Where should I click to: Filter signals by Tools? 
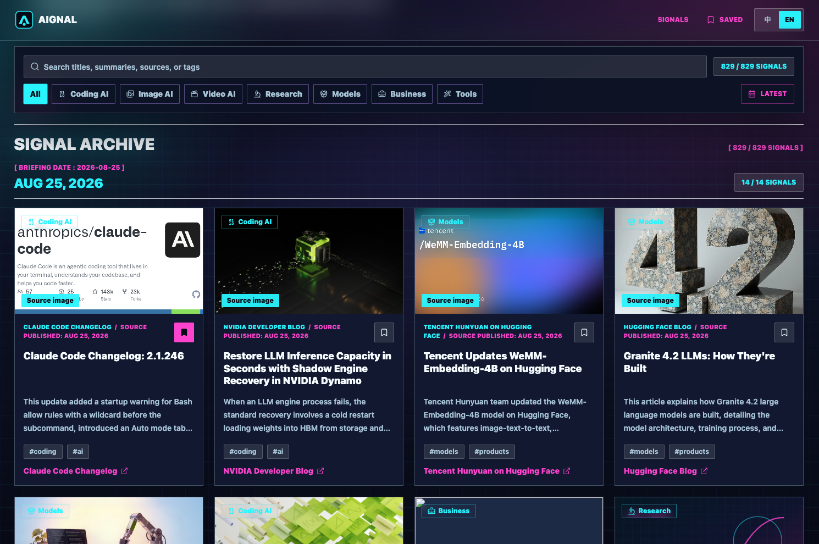(460, 94)
